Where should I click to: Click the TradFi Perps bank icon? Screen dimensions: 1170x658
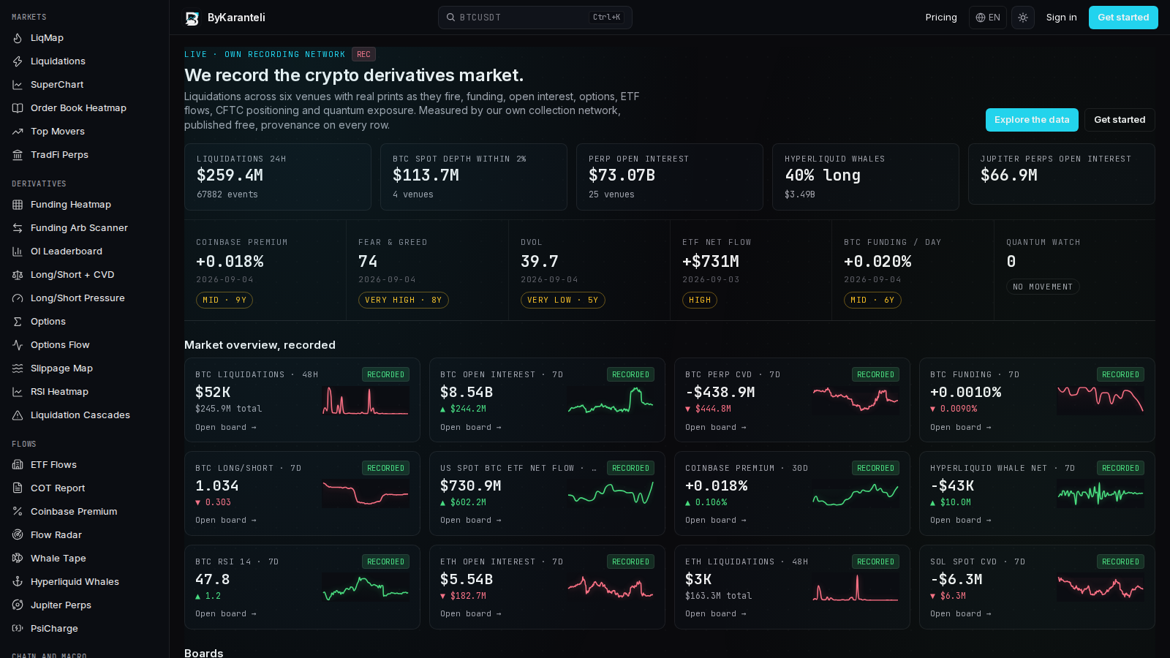(18, 155)
